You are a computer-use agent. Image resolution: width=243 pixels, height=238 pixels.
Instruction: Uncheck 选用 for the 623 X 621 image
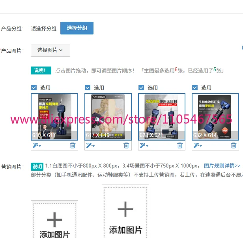tap(141, 88)
